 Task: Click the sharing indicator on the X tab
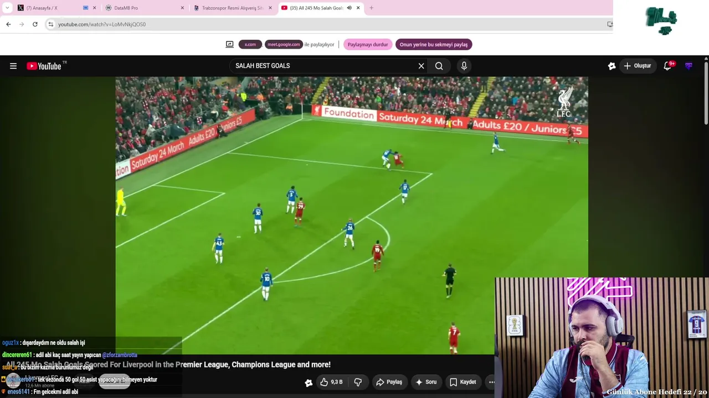pyautogui.click(x=86, y=8)
